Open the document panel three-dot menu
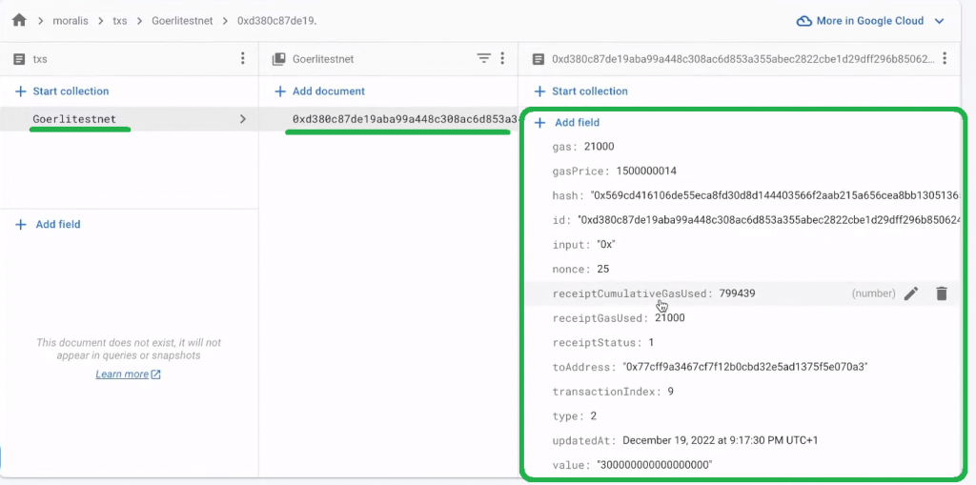Viewport: 976px width, 485px height. 945,58
